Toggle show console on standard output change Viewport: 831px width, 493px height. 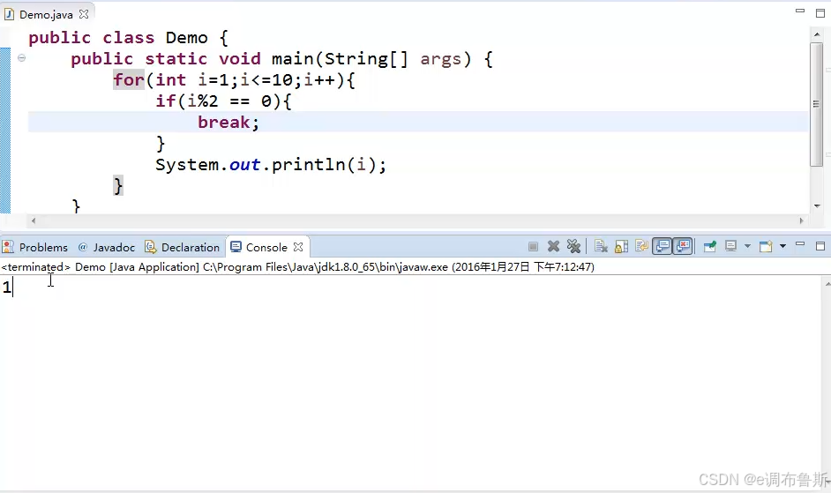click(662, 247)
